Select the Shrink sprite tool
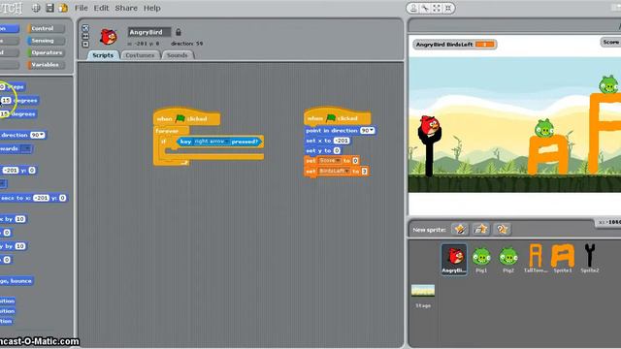This screenshot has height=349, width=621. [448, 9]
